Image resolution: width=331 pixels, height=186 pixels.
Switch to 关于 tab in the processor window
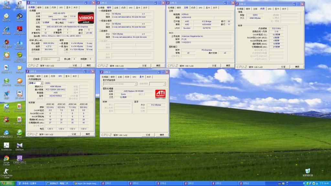pyautogui.click(x=75, y=7)
